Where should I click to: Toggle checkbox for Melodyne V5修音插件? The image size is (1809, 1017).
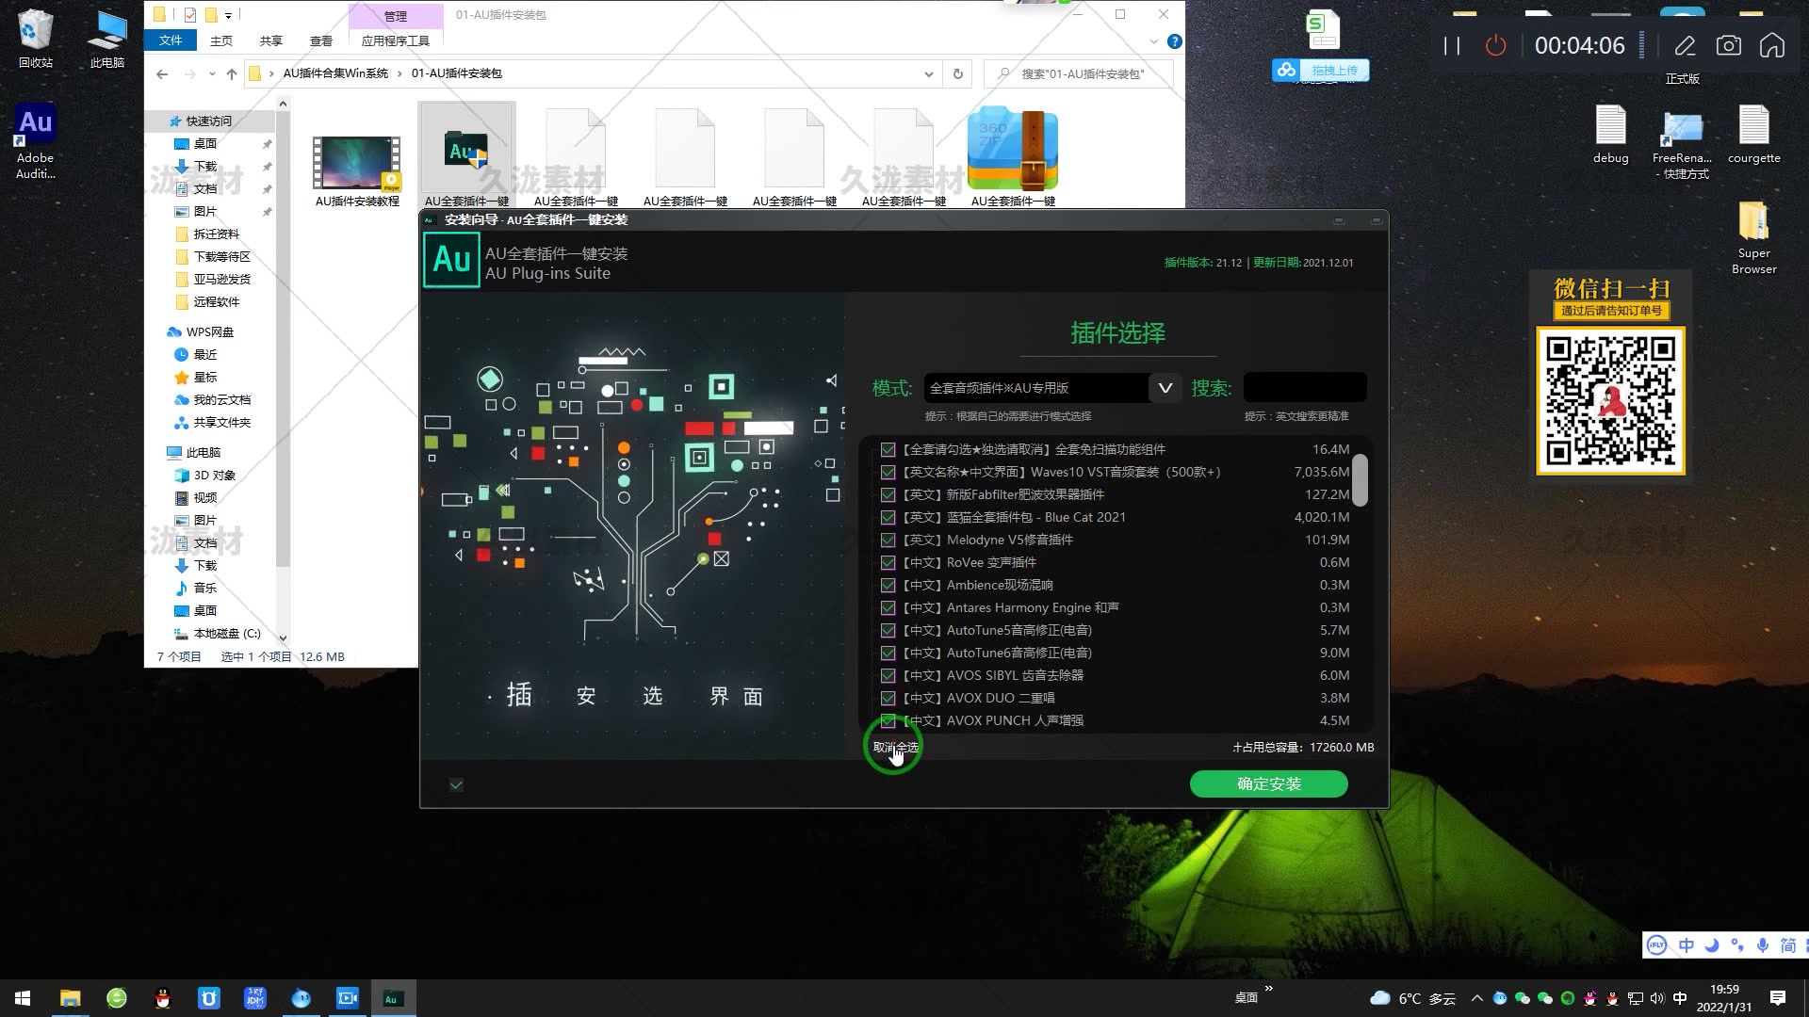click(x=888, y=539)
